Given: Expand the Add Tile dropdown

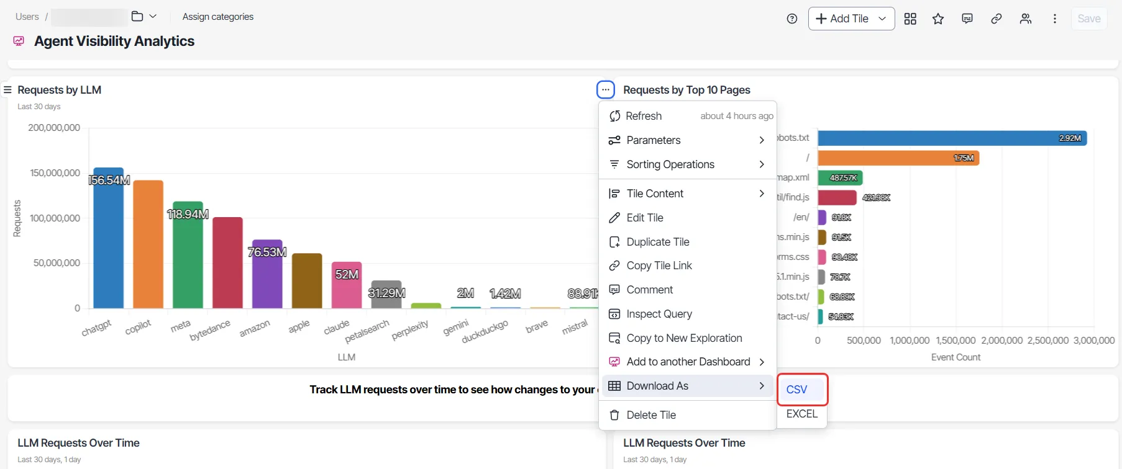Looking at the screenshot, I should coord(882,19).
